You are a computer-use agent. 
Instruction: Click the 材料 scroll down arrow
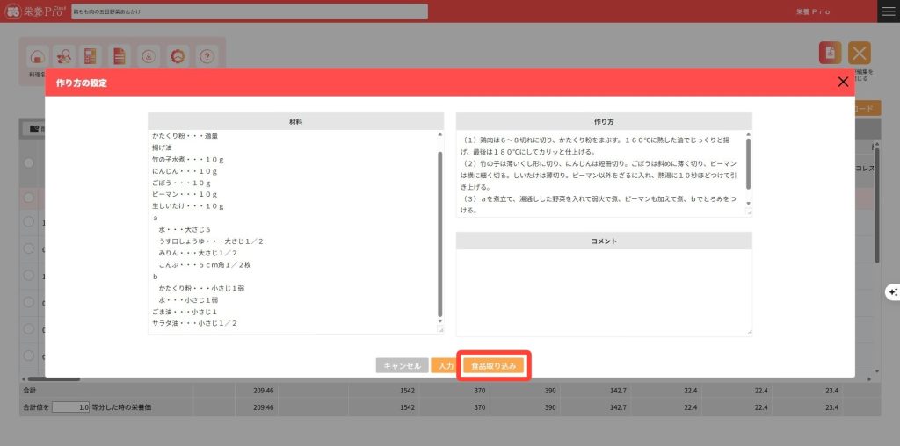point(439,321)
